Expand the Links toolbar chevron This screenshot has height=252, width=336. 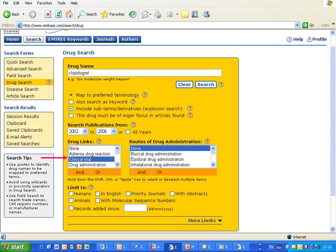[333, 24]
